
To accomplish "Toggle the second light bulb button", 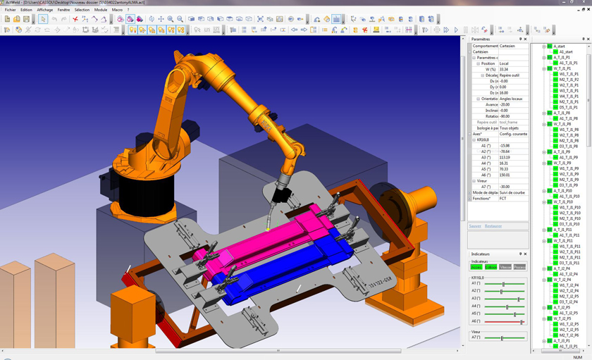I will 142,30.
